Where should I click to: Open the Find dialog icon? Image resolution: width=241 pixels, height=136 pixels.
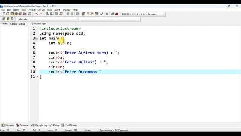(x=47, y=14)
